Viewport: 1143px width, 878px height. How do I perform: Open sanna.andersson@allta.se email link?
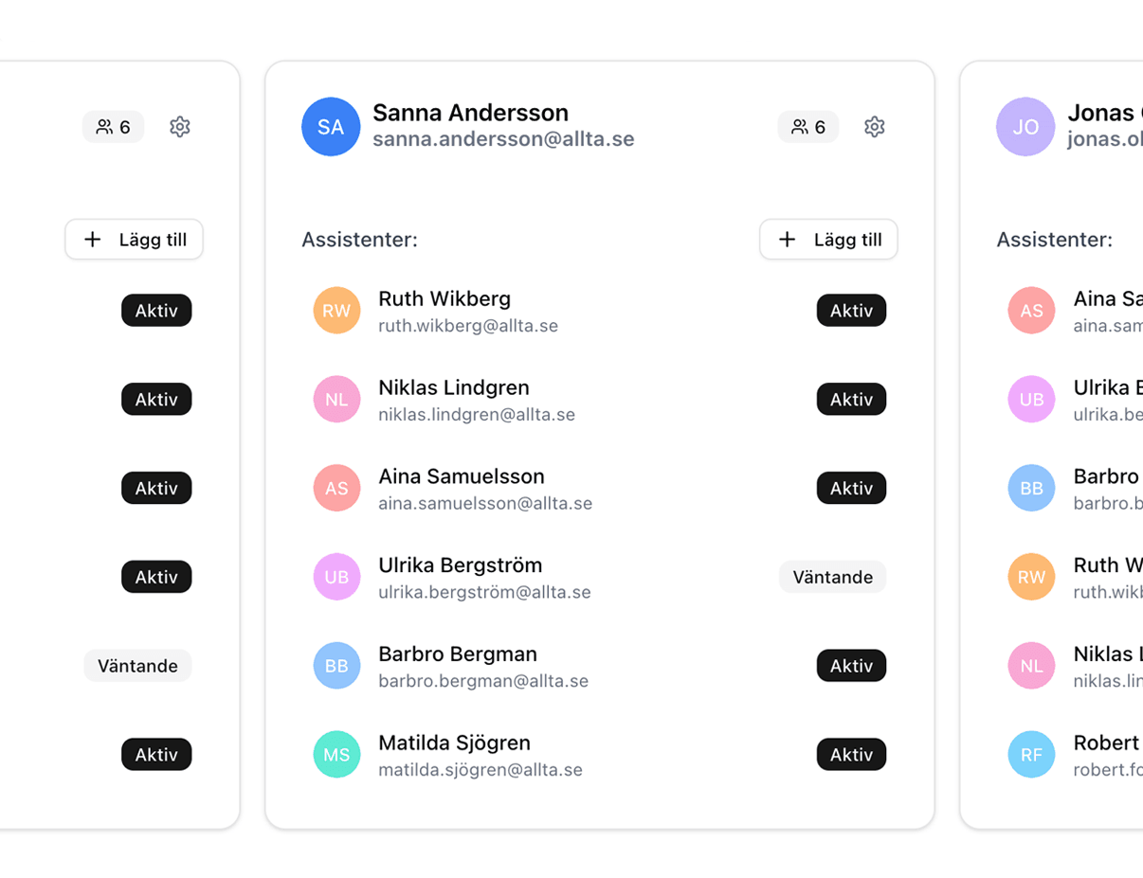coord(503,139)
